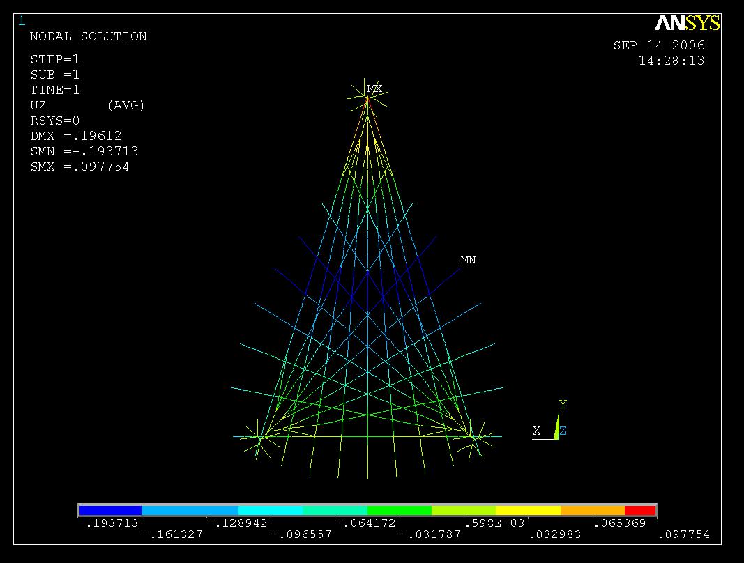Click the top apex node of the tower
The image size is (744, 563).
367,98
